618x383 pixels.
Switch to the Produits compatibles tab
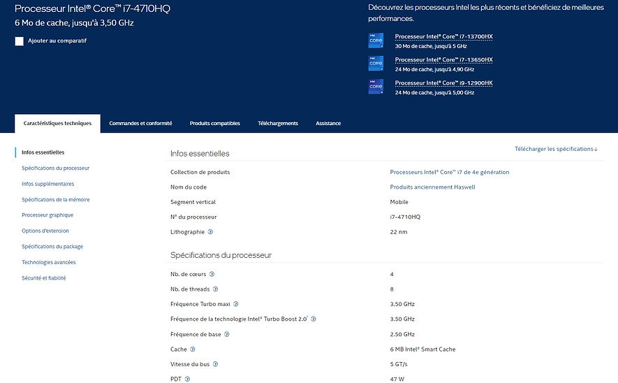tap(215, 124)
